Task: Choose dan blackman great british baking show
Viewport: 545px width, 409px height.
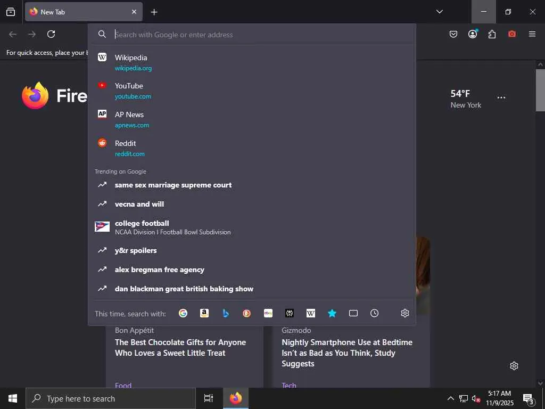Action: point(252,289)
